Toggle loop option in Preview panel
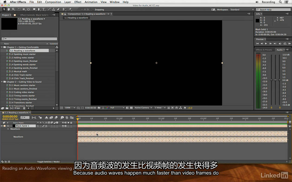The image size is (292, 182). tap(285, 43)
